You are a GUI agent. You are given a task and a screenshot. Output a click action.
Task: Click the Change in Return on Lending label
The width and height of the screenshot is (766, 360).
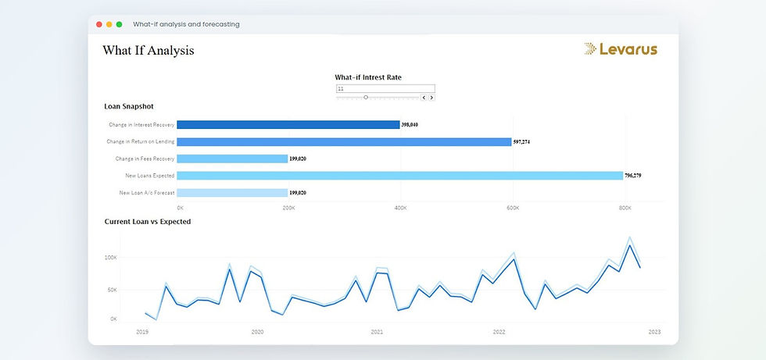[x=141, y=142]
